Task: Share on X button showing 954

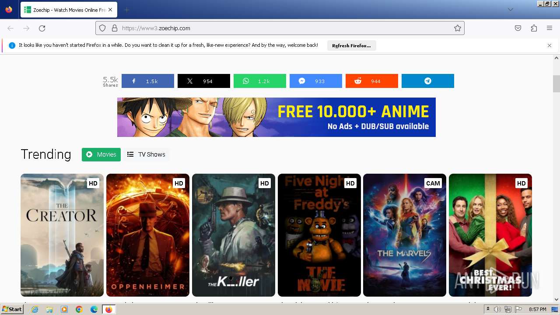Action: (204, 81)
